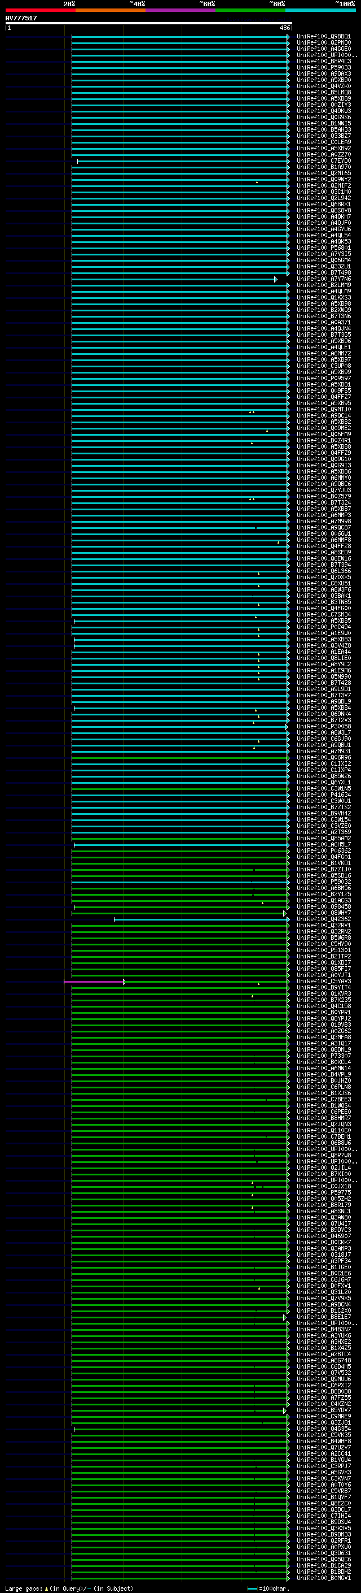Select the UniRef100_Q3ZJ81 label

(323, 1422)
